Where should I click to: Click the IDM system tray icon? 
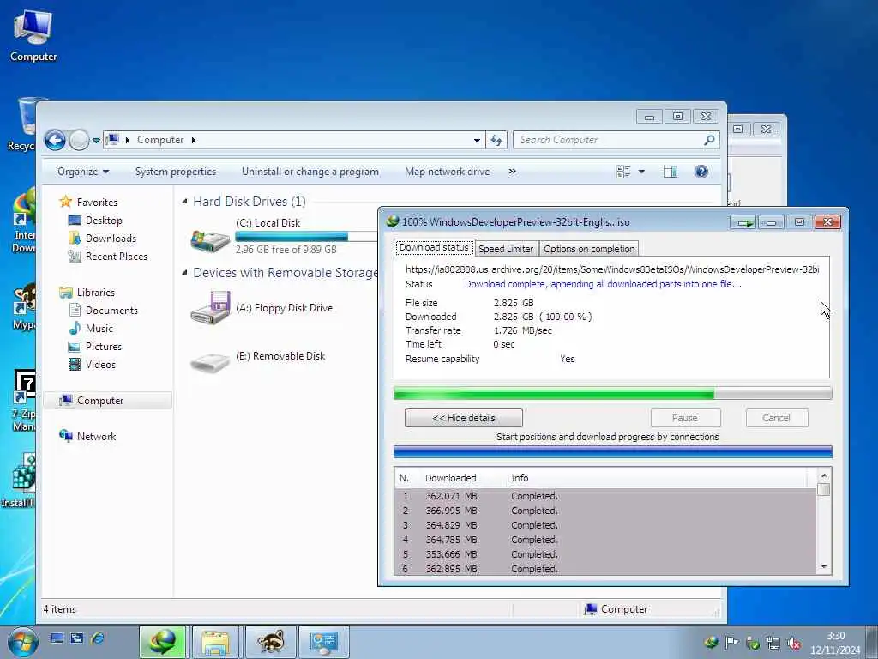[x=711, y=643]
